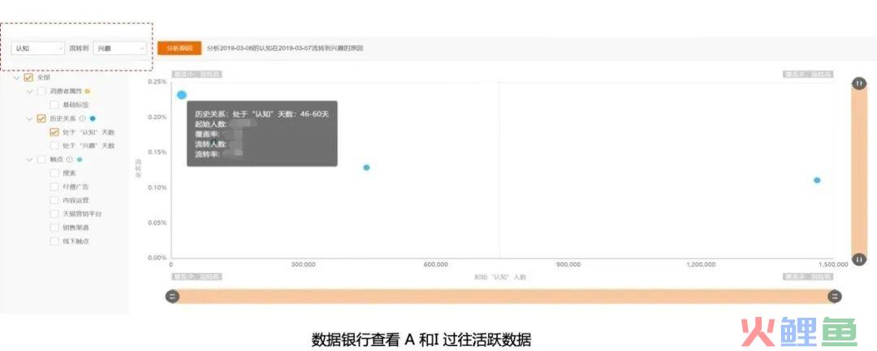Click the info icon beside 触点
Screen dimensions: 877x351
pos(69,160)
